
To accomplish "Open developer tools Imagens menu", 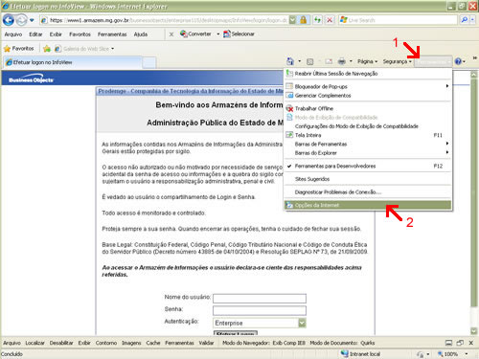I will click(131, 343).
